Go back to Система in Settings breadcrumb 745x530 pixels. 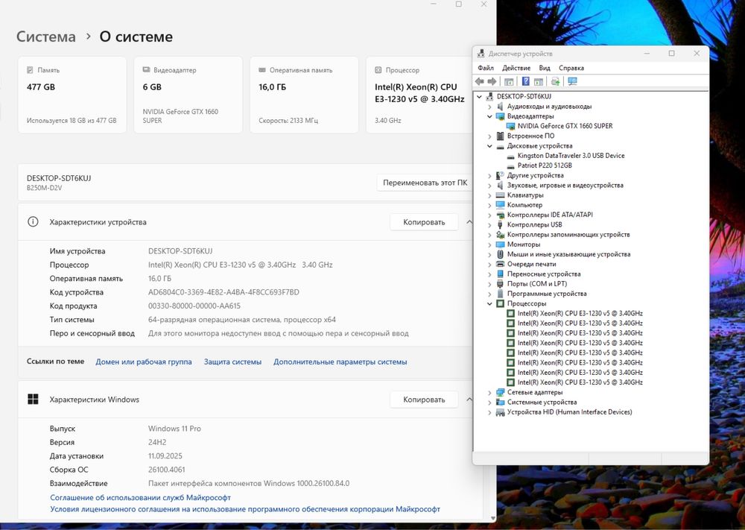(x=46, y=37)
